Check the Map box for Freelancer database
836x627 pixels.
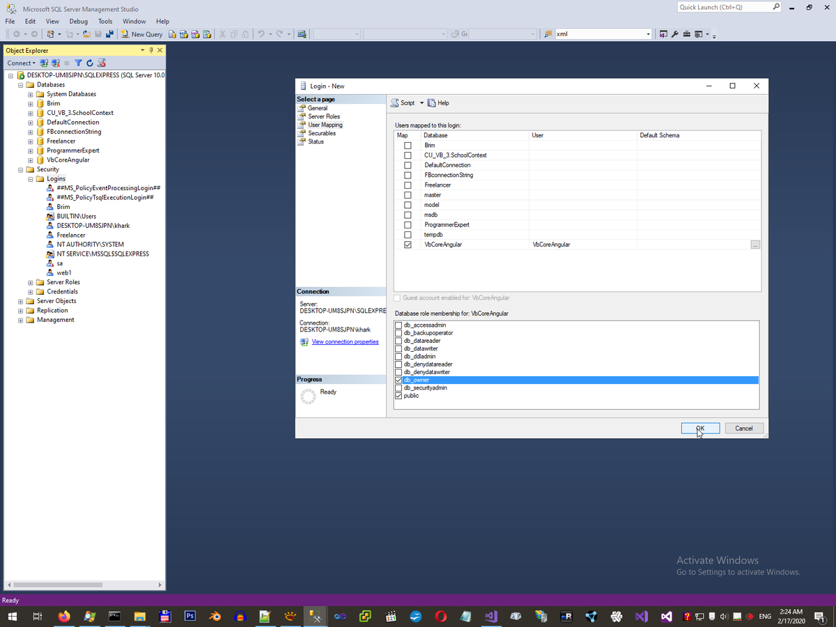point(408,185)
